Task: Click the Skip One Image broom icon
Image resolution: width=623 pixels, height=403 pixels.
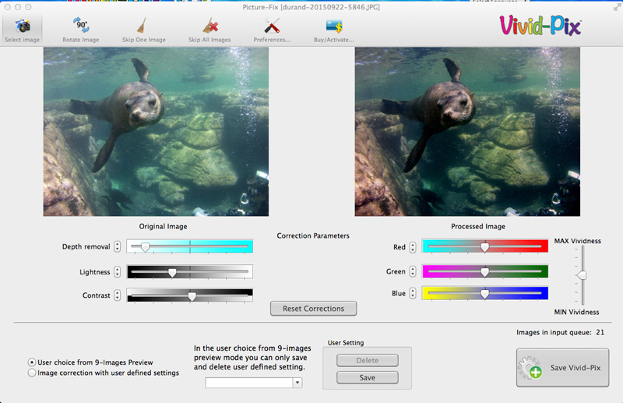Action: tap(142, 26)
